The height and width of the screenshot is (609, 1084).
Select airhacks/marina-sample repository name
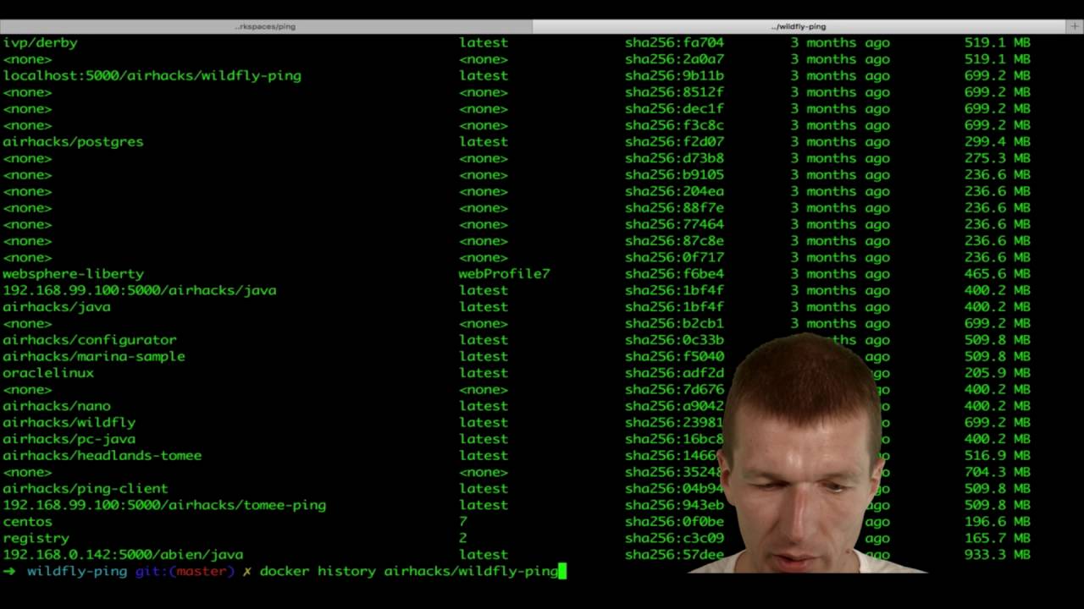click(94, 356)
